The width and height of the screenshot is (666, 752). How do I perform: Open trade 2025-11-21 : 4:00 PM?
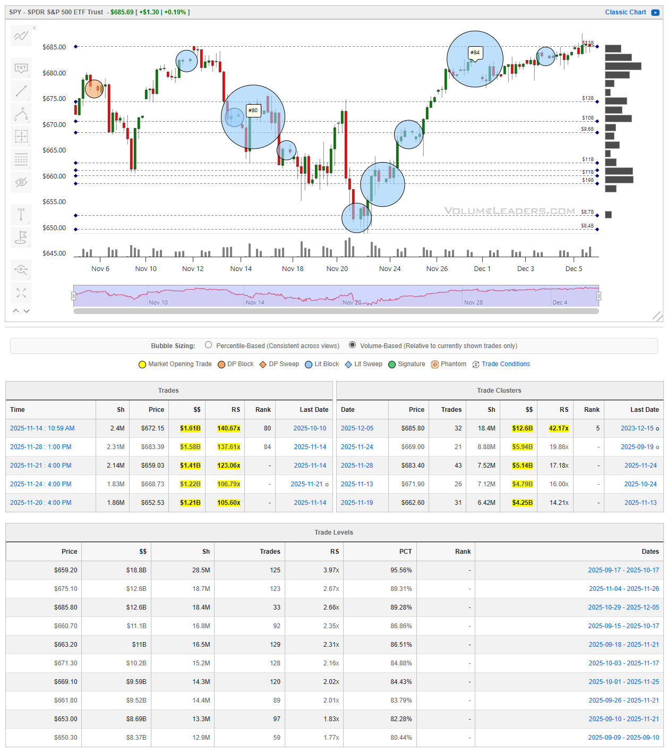click(x=41, y=466)
